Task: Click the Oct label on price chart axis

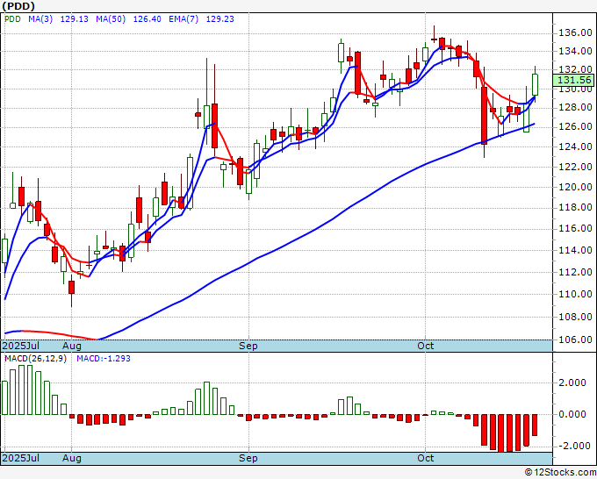Action: click(x=425, y=346)
